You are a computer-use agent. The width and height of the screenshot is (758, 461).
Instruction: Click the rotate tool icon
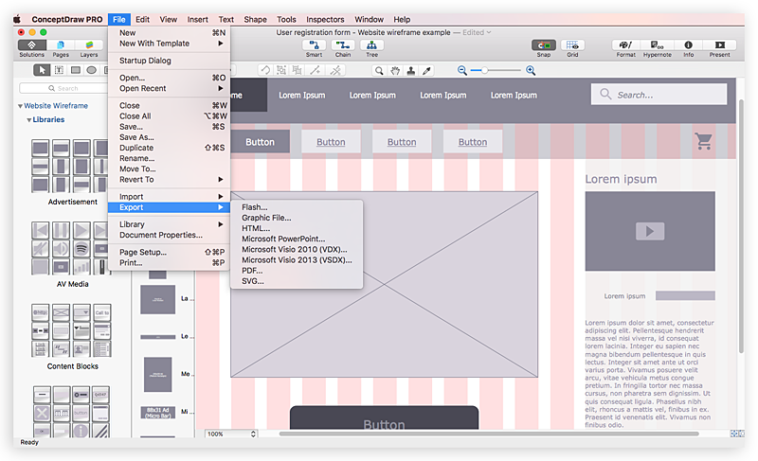(265, 70)
